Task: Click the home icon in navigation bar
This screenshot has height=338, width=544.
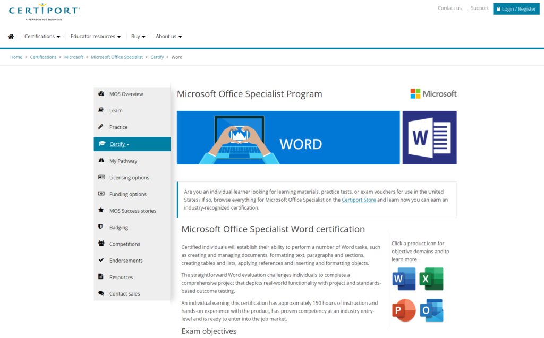Action: (11, 36)
